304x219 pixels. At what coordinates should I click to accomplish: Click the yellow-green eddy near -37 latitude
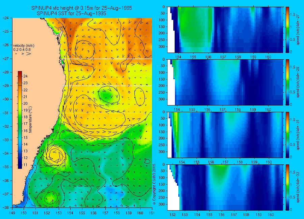pos(52,198)
